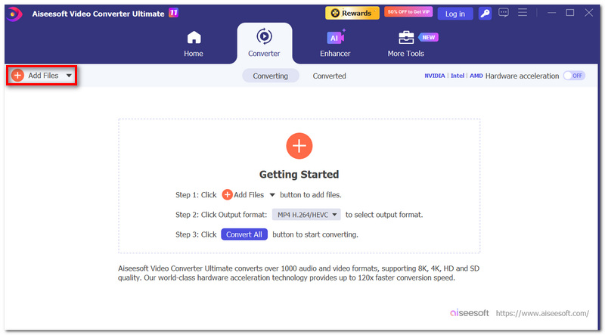Select the Converting sub-tab
Image resolution: width=605 pixels, height=335 pixels.
click(271, 76)
